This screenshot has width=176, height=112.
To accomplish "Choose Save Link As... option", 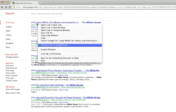I will (x=47, y=33).
